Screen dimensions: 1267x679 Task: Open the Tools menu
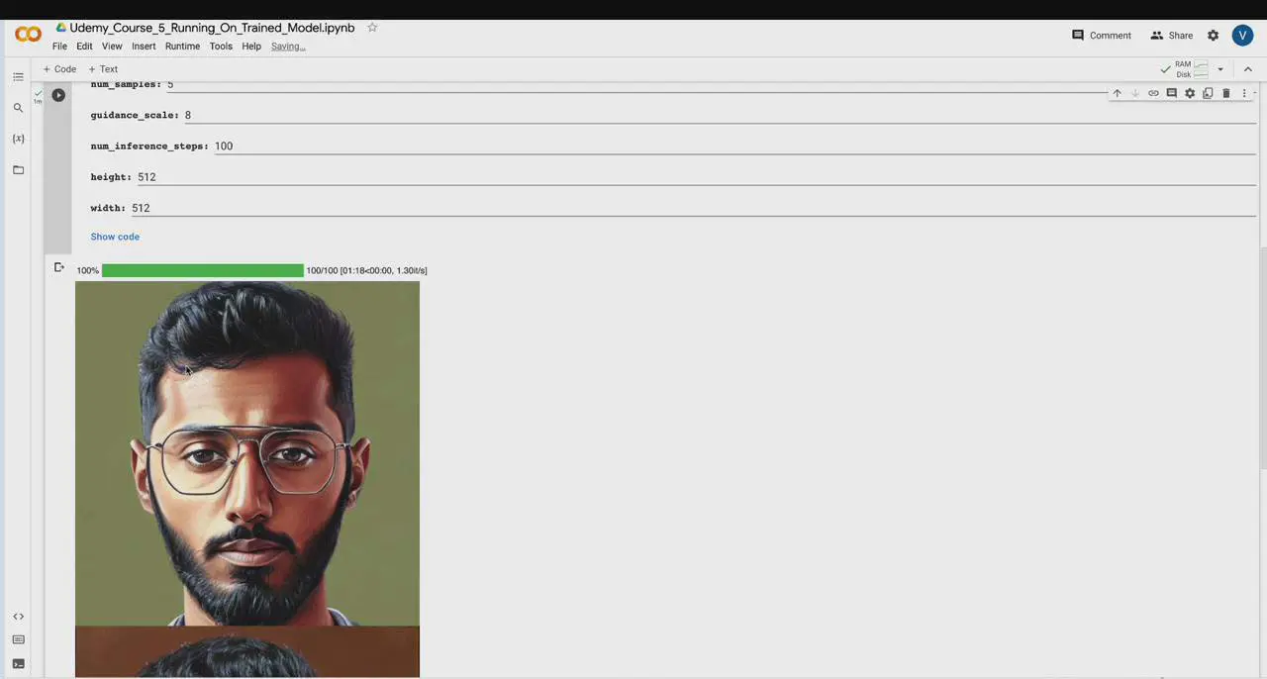point(221,47)
